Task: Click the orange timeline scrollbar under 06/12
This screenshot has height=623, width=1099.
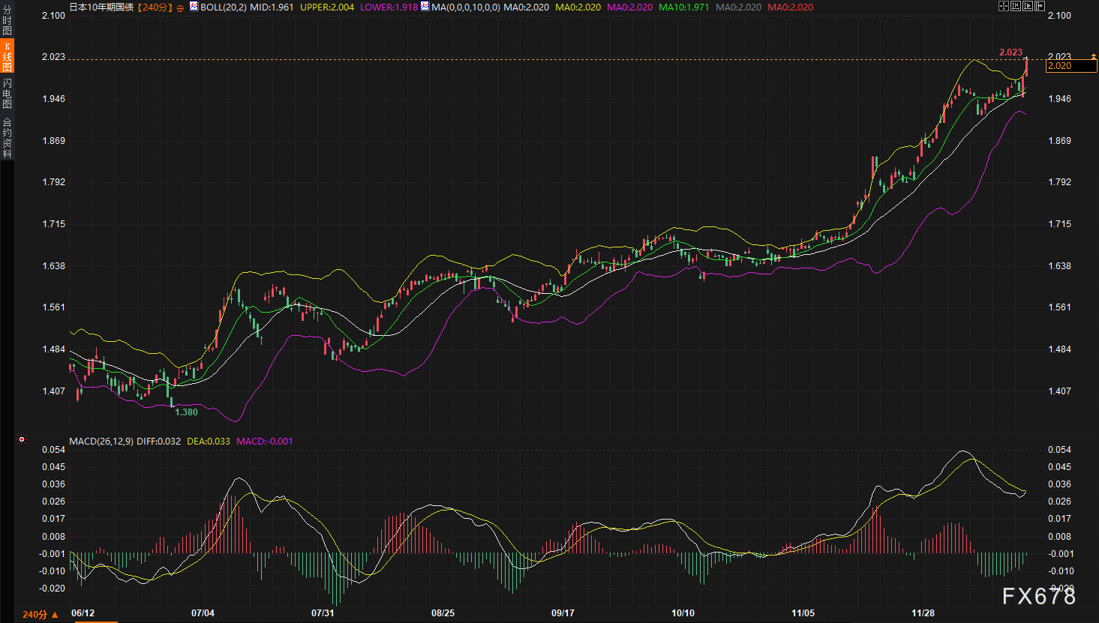Action: tap(94, 621)
